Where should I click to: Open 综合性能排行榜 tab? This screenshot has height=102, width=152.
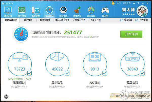point(62,20)
